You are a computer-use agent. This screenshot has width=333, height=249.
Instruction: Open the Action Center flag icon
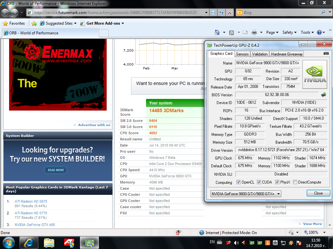(x=299, y=243)
